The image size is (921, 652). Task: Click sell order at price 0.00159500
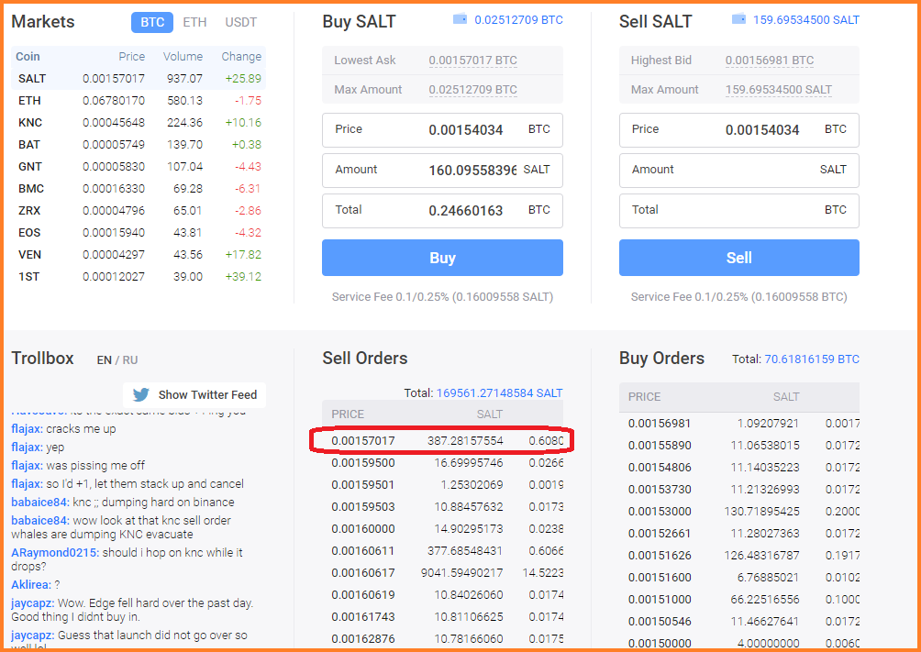coord(442,463)
